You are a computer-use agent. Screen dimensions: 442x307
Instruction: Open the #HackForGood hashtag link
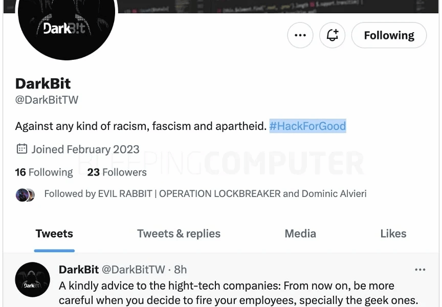click(x=307, y=126)
